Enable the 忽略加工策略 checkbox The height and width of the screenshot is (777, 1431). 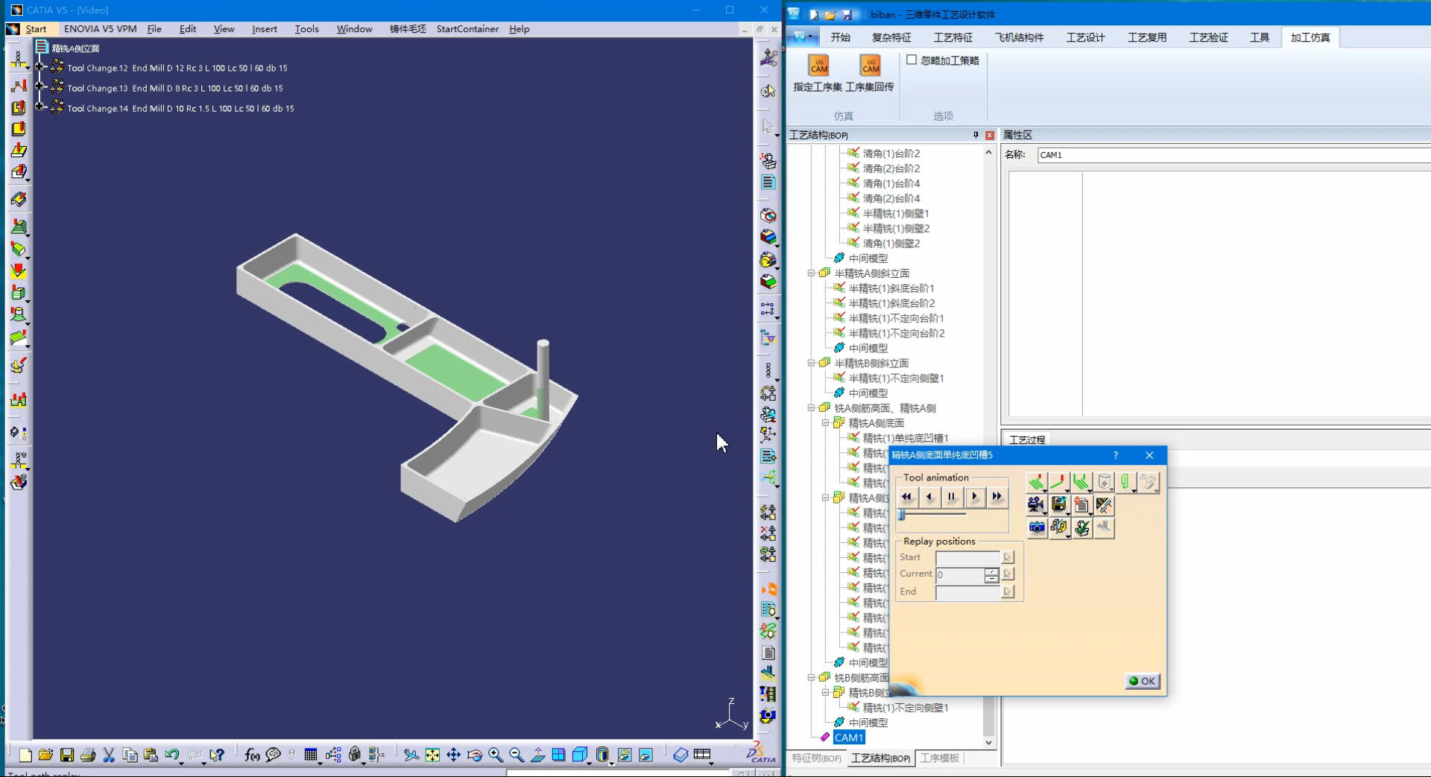pos(912,60)
